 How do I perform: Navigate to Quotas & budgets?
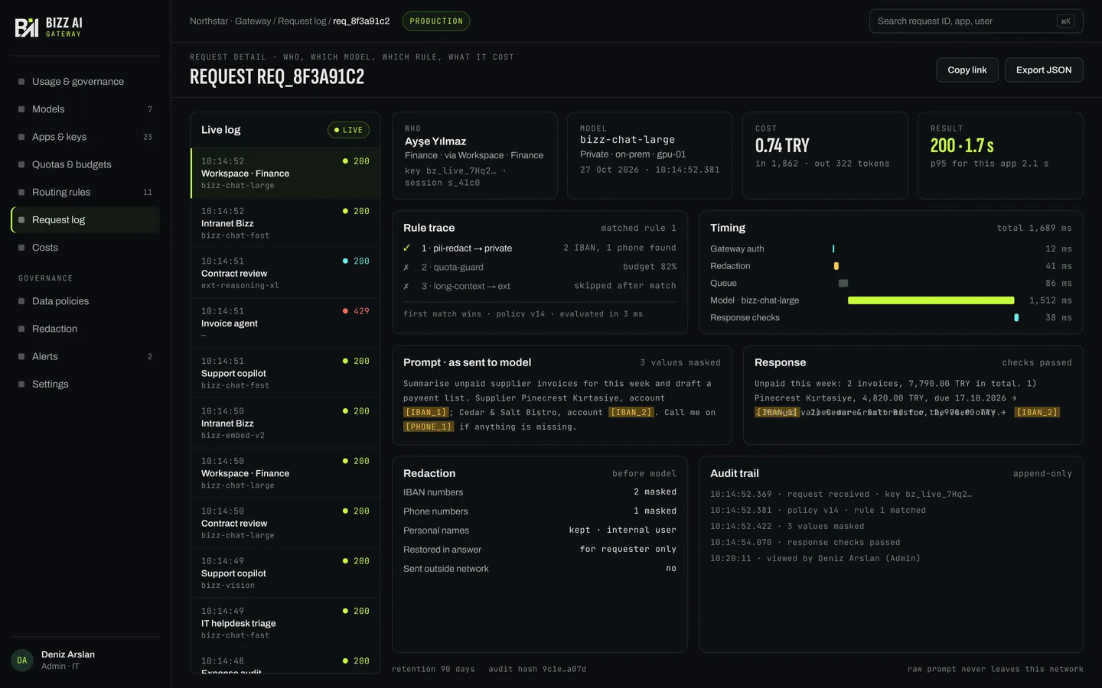tap(86, 164)
